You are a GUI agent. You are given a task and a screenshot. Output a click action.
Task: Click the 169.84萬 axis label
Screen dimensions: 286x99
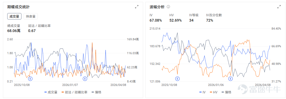[133, 39]
